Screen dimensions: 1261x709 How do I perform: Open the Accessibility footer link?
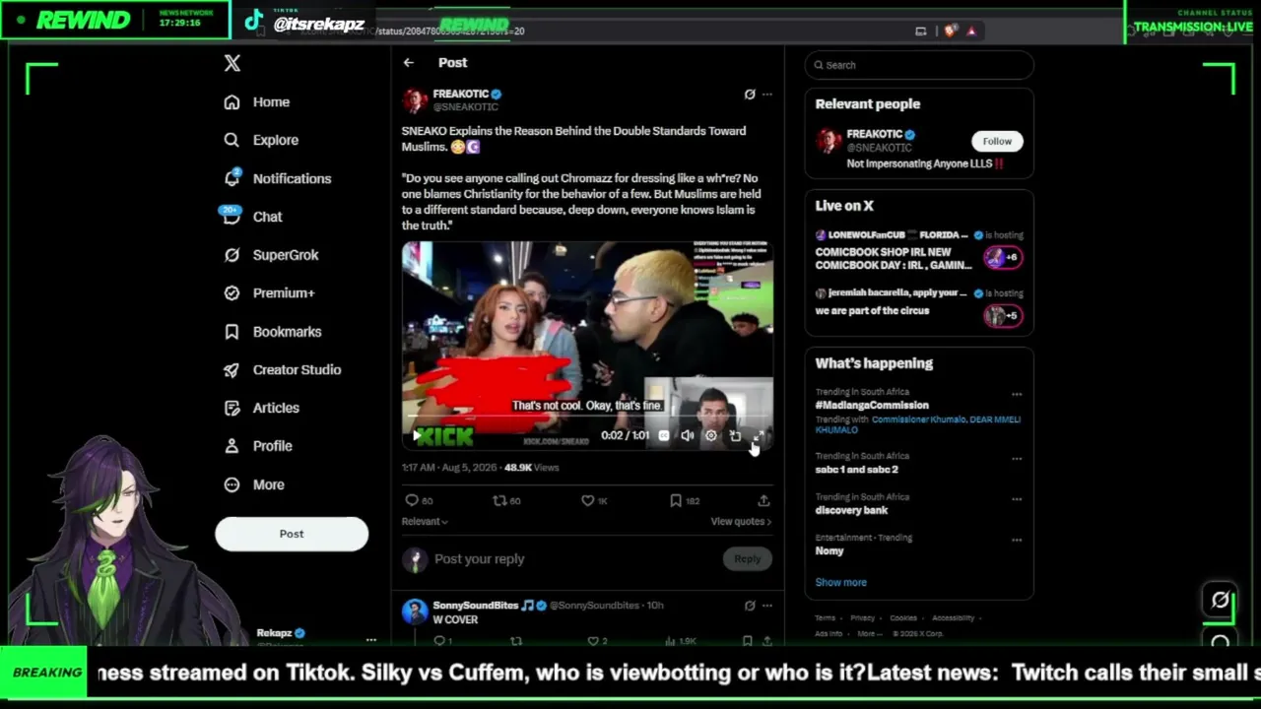(953, 618)
